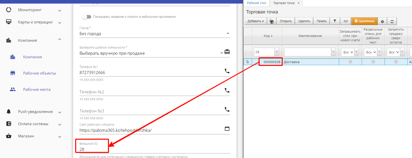412x158 pixels.
Task: Toggle showing name and logo in mobile app
Action: 87,17
